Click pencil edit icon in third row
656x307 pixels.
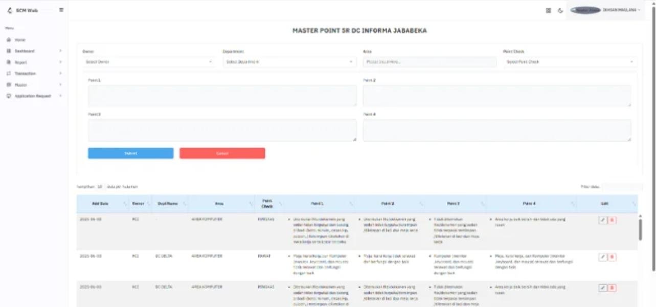[603, 288]
